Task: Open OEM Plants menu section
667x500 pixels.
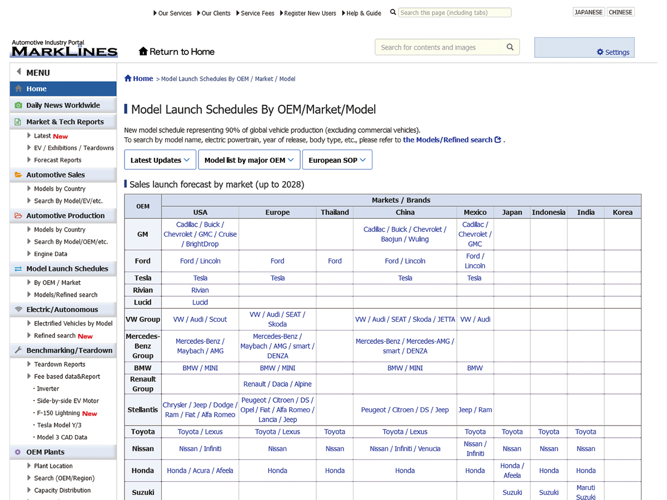Action: pyautogui.click(x=63, y=452)
